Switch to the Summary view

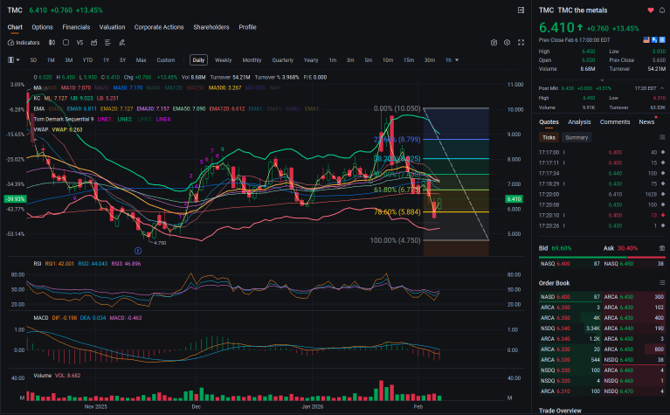577,138
